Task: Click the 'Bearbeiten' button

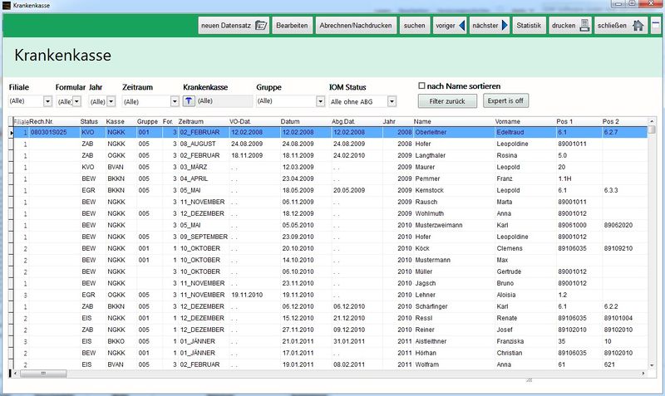Action: point(292,26)
